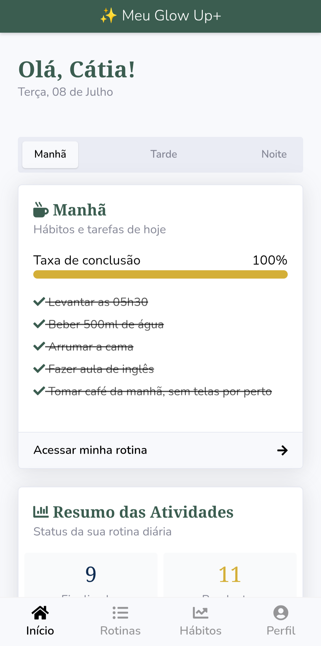
Task: Toggle Fazer aula de inglês checkmark
Action: coord(39,369)
